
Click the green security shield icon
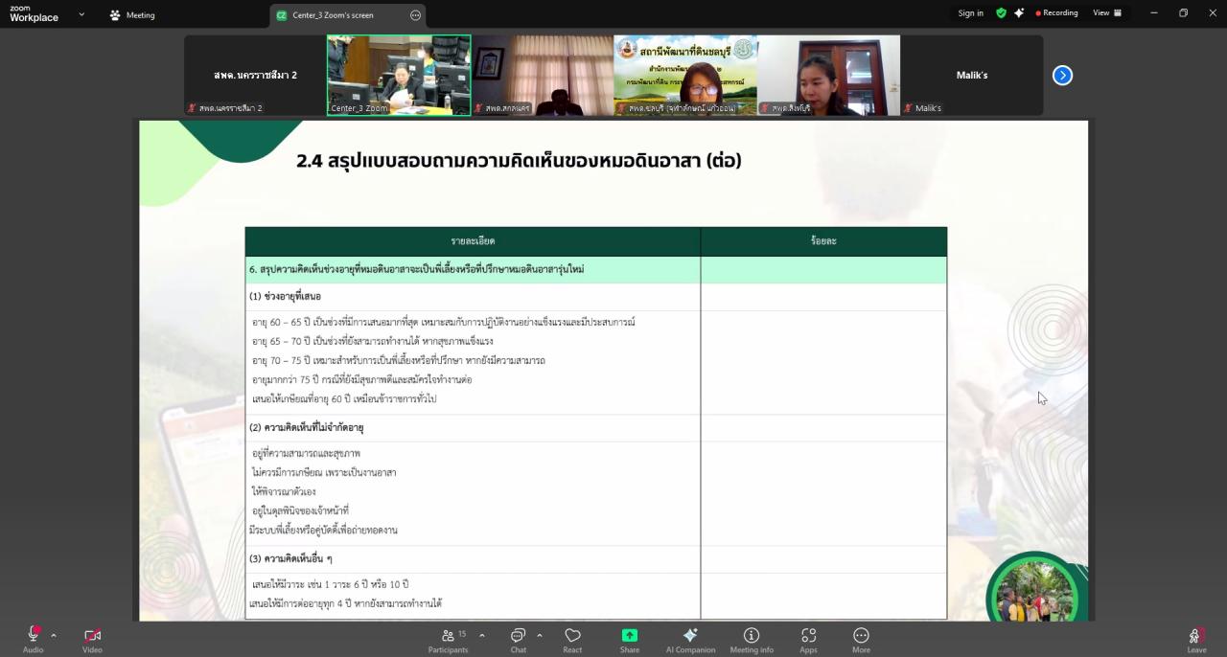(1003, 12)
